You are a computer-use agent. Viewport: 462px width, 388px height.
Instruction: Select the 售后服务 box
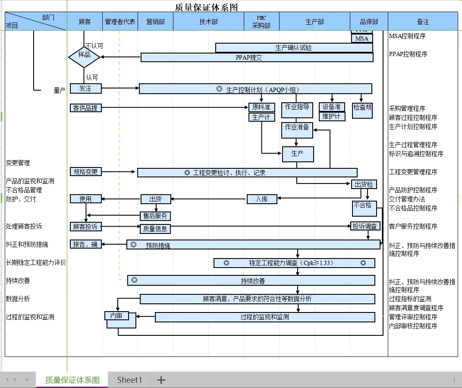pyautogui.click(x=155, y=216)
